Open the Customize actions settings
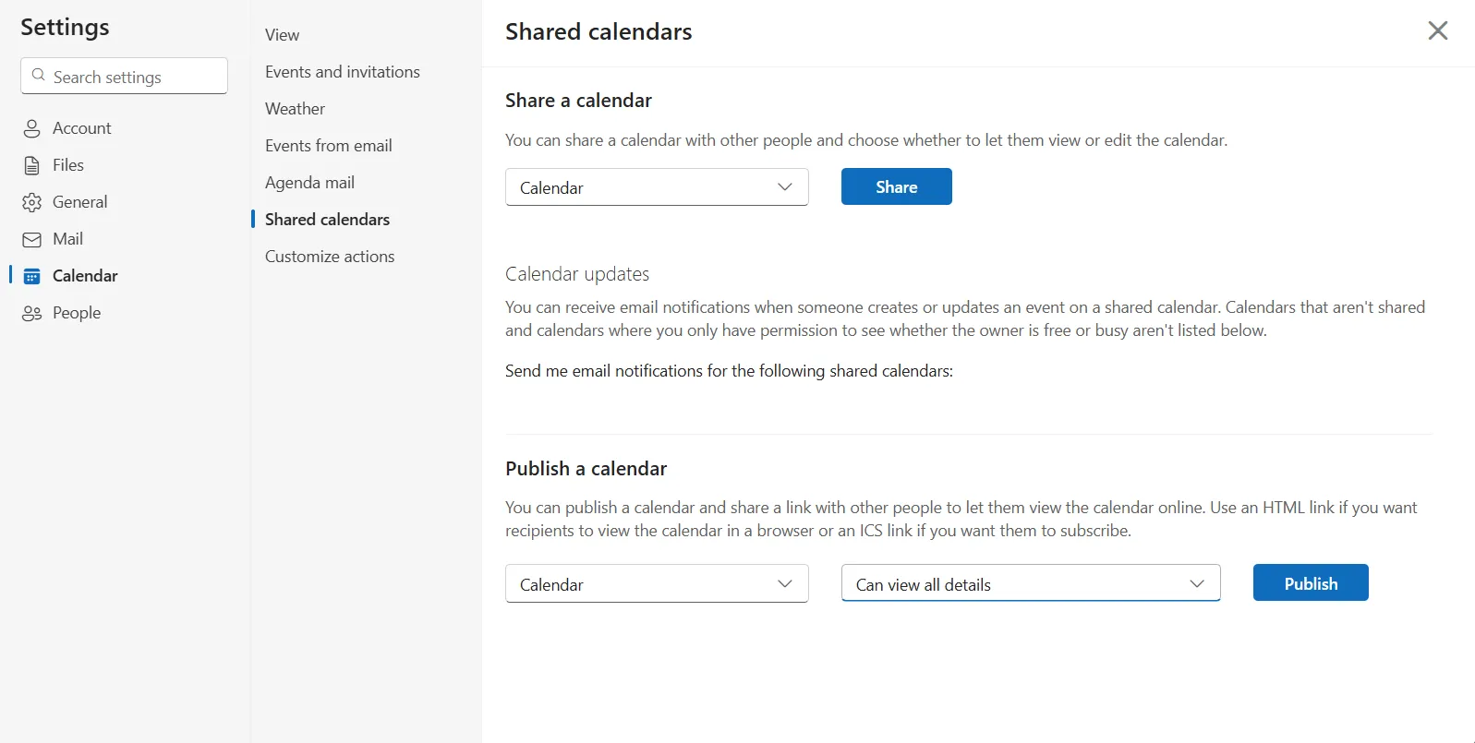 coord(330,257)
